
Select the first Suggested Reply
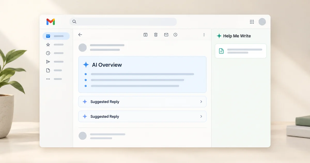click(142, 102)
